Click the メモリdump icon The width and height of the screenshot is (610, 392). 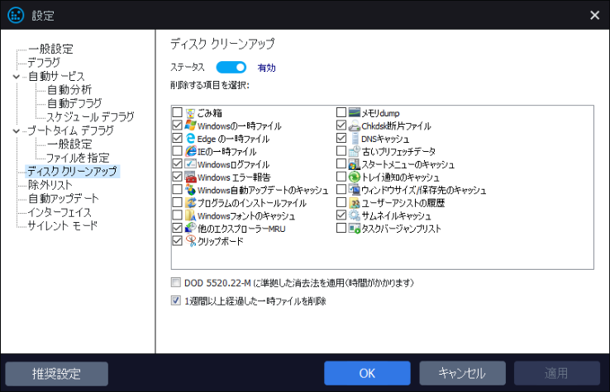pos(355,113)
